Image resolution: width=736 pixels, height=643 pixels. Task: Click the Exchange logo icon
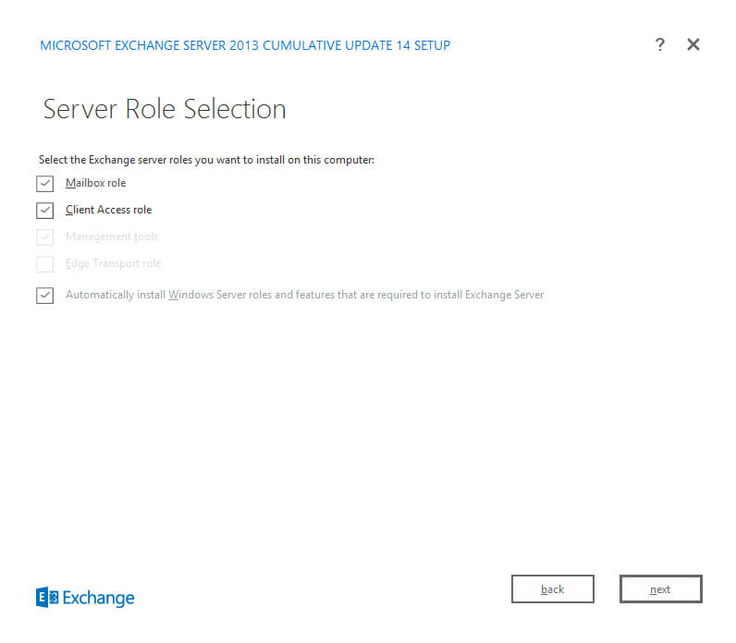click(x=47, y=598)
